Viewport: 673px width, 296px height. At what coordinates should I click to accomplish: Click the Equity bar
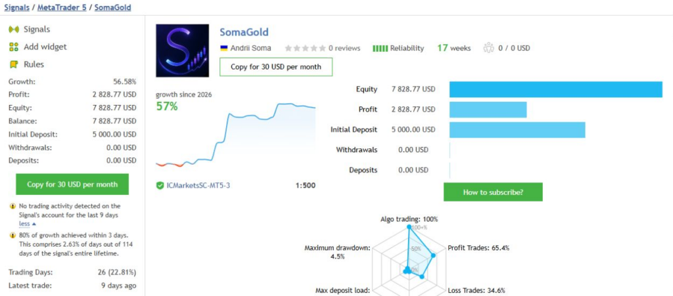[556, 89]
